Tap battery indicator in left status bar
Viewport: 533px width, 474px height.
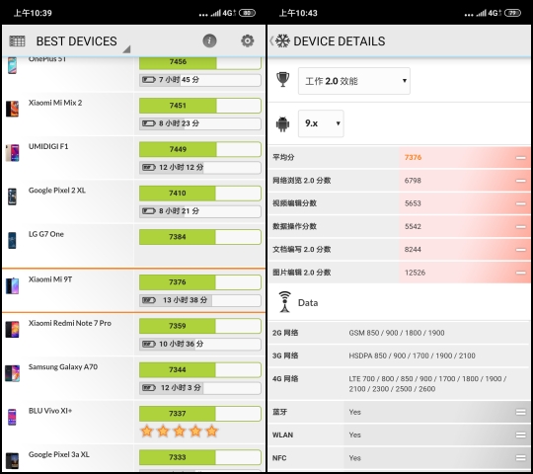coord(247,13)
